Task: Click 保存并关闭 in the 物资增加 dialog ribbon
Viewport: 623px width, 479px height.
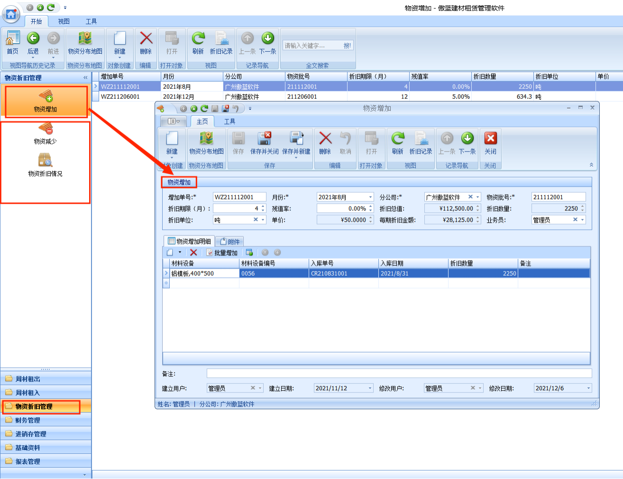Action: click(265, 143)
